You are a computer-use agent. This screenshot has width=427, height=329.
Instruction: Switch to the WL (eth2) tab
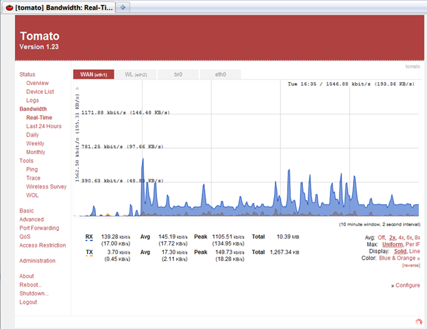coord(136,74)
